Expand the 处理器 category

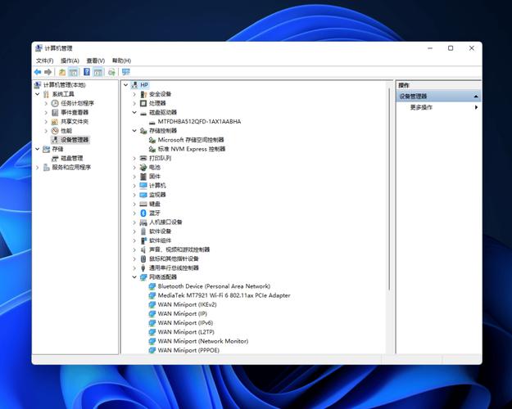pyautogui.click(x=135, y=103)
